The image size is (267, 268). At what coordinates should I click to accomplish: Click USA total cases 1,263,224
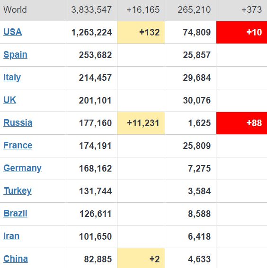pyautogui.click(x=91, y=33)
